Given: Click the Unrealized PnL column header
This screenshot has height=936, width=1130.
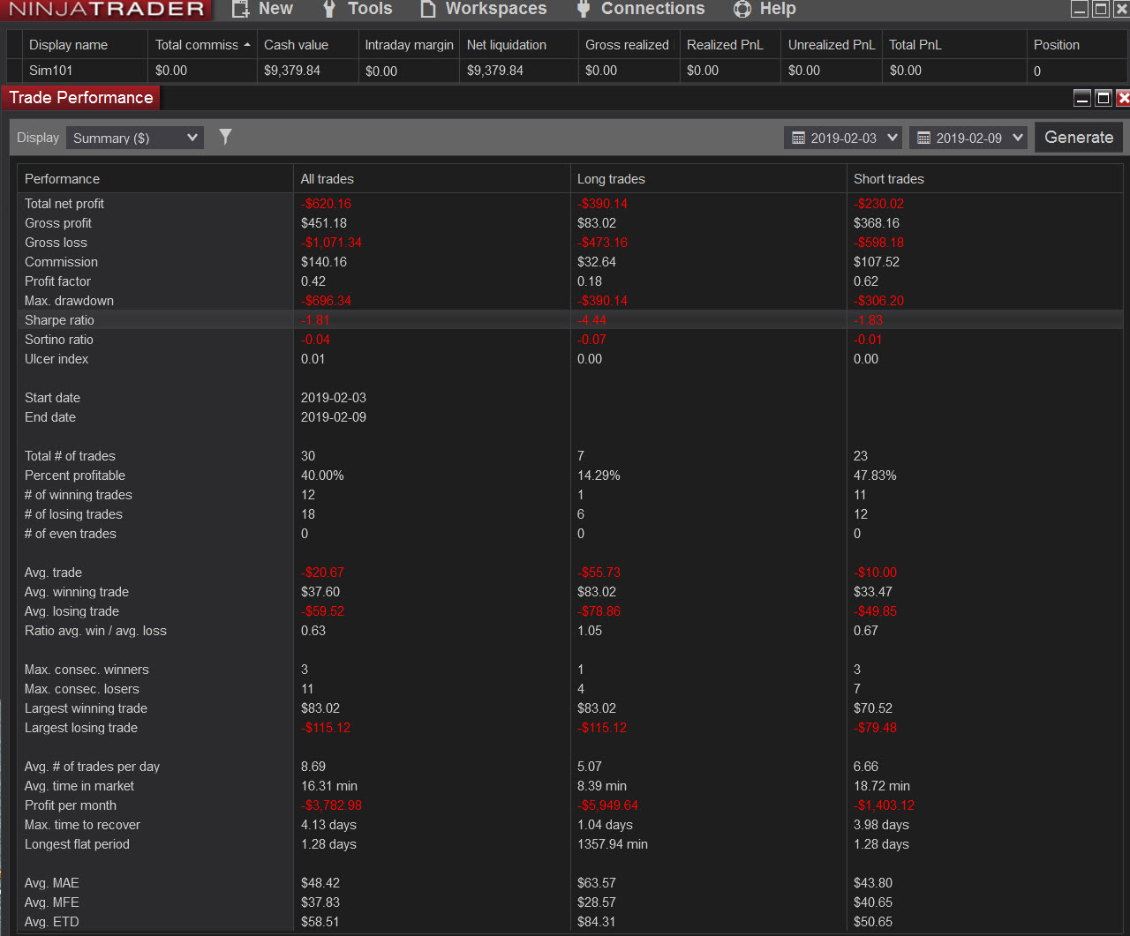Looking at the screenshot, I should click(x=832, y=45).
